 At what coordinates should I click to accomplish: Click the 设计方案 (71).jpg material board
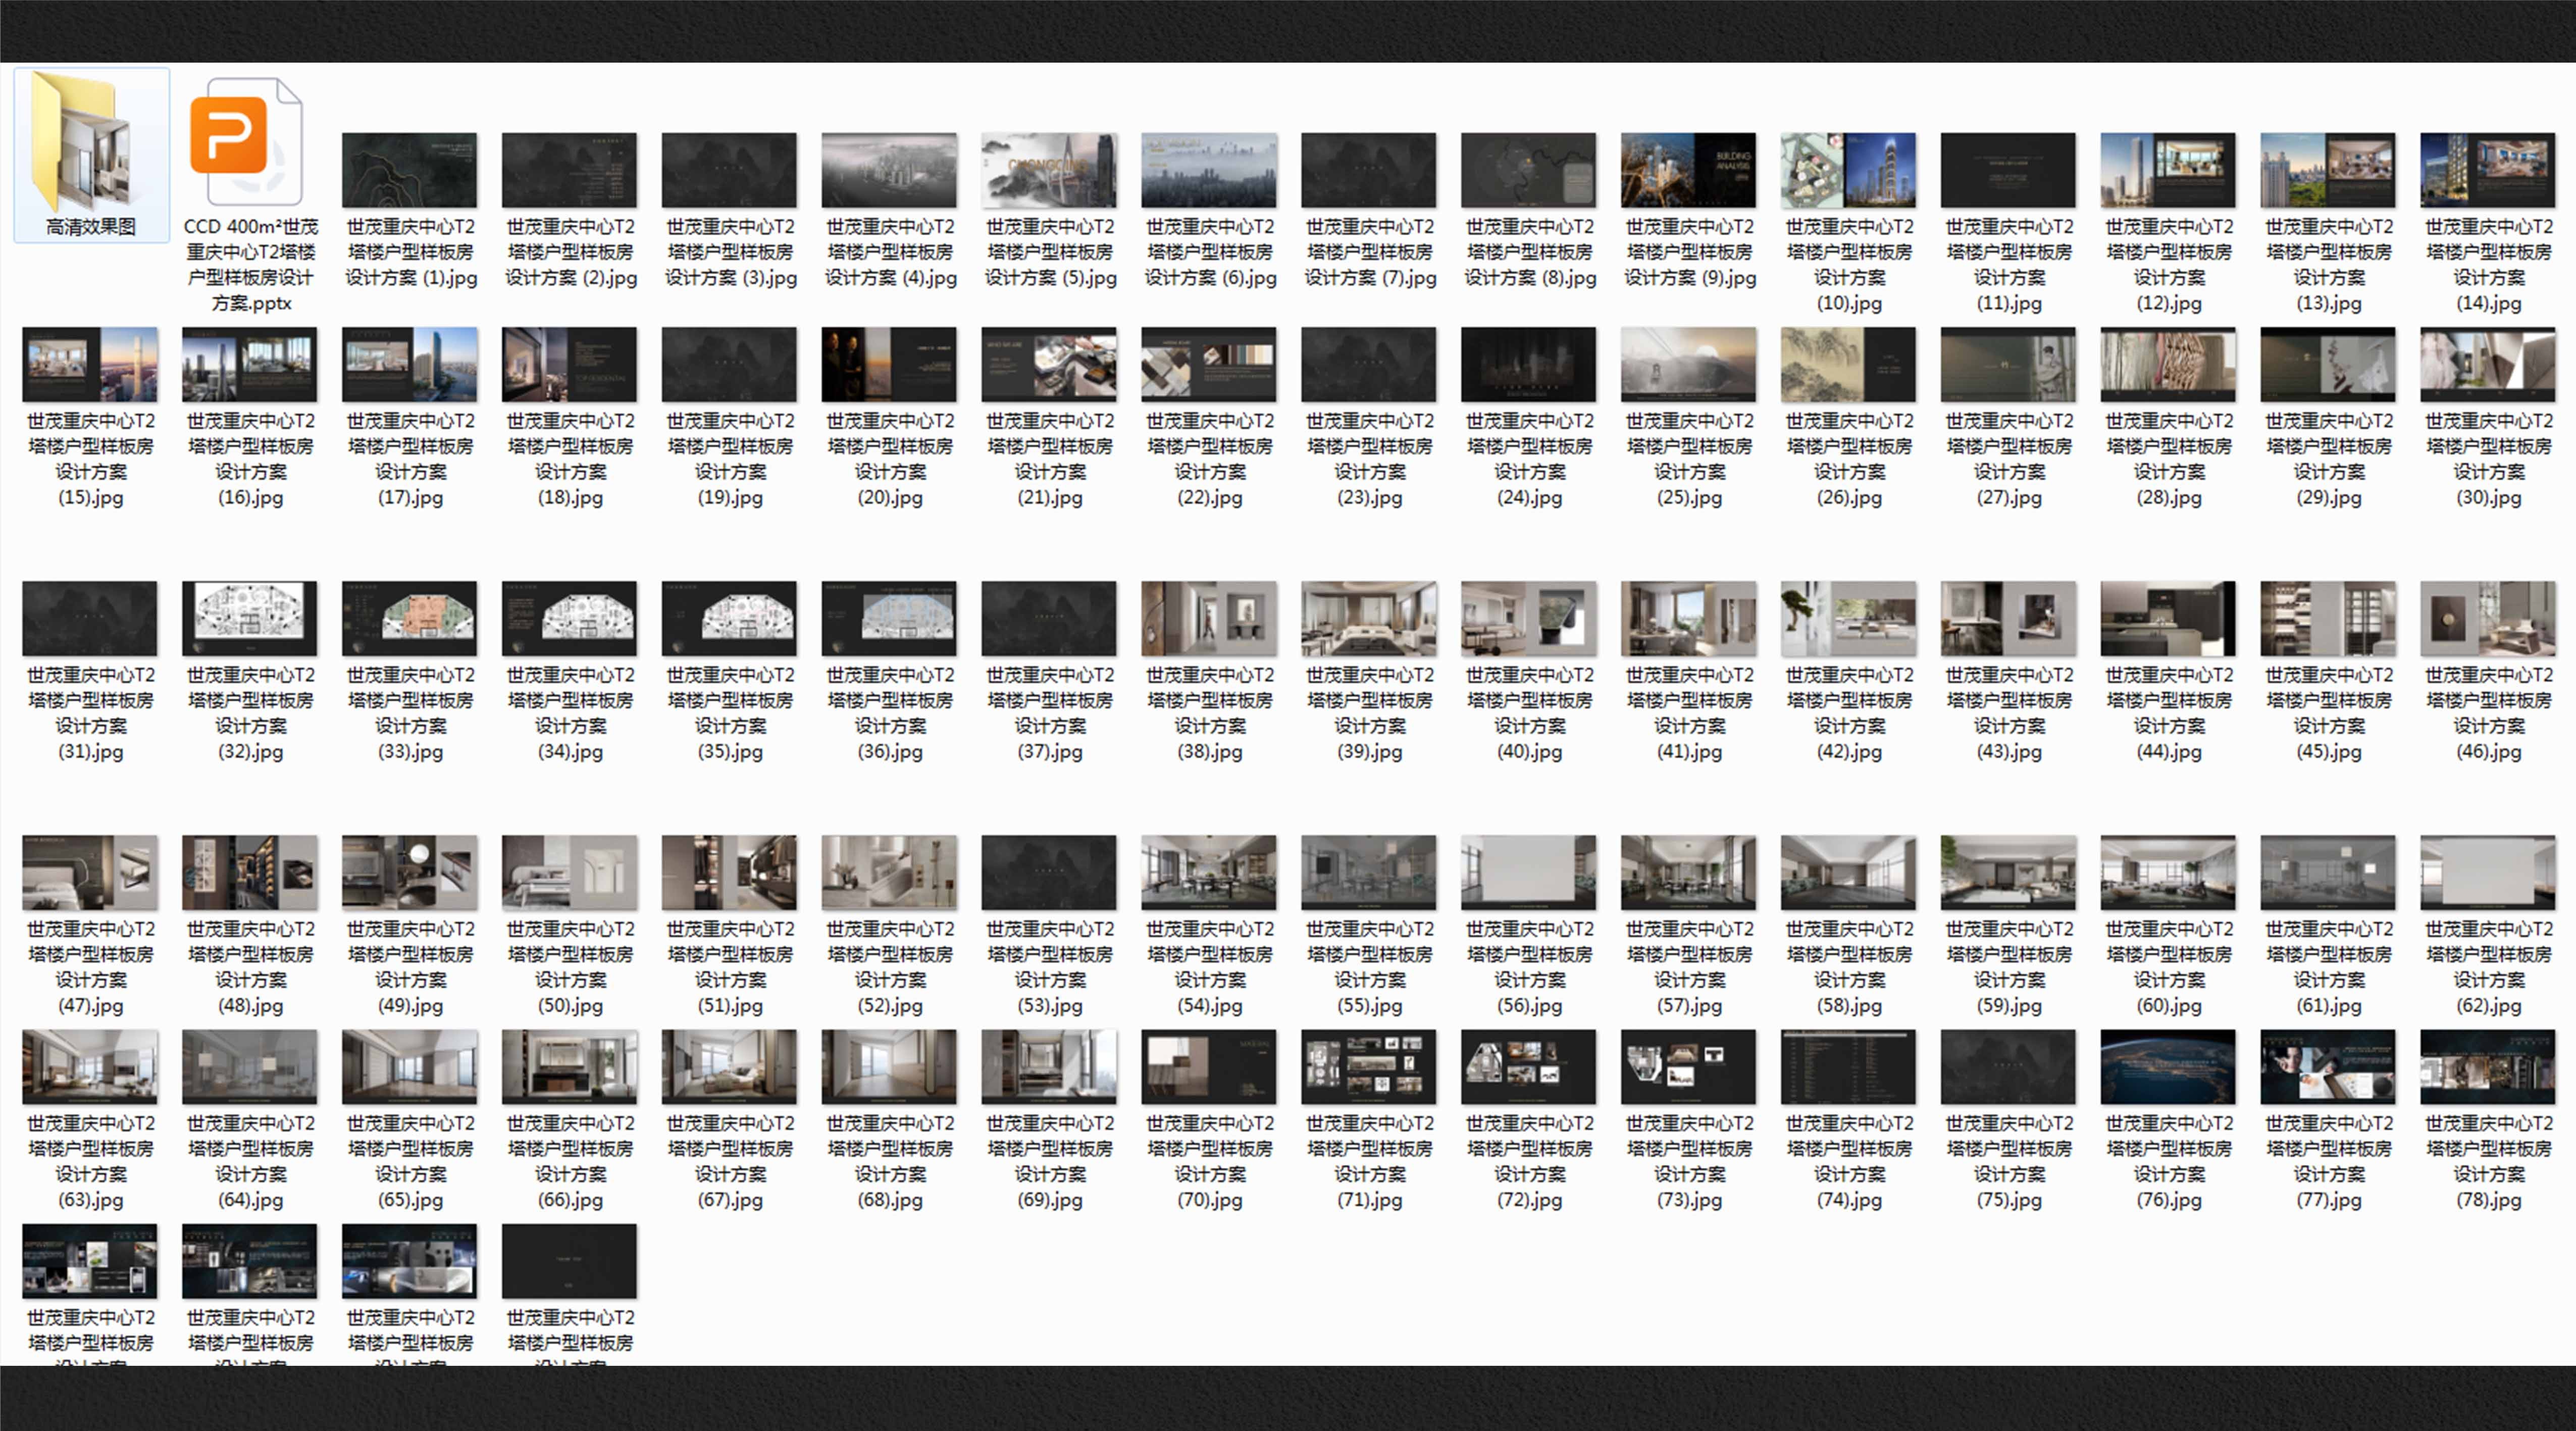(x=1369, y=1066)
